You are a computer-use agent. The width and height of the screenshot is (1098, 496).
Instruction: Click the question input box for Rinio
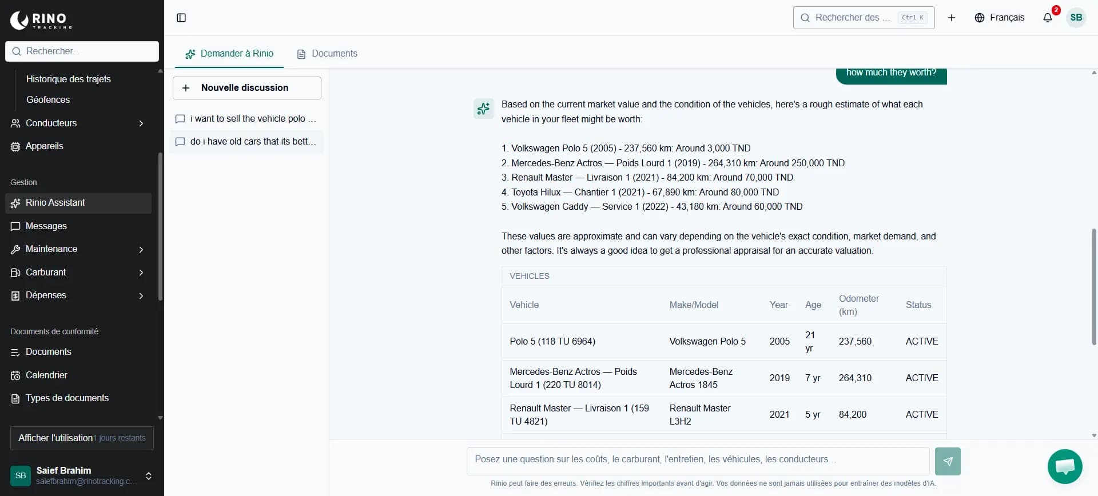698,461
